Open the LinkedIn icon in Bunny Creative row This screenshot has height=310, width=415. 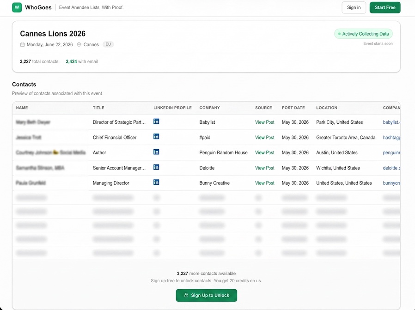(156, 182)
